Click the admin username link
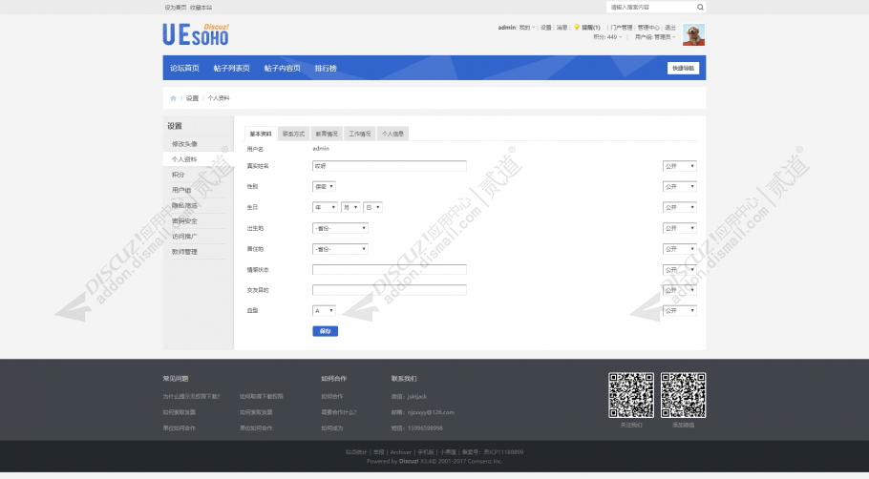 pos(506,27)
